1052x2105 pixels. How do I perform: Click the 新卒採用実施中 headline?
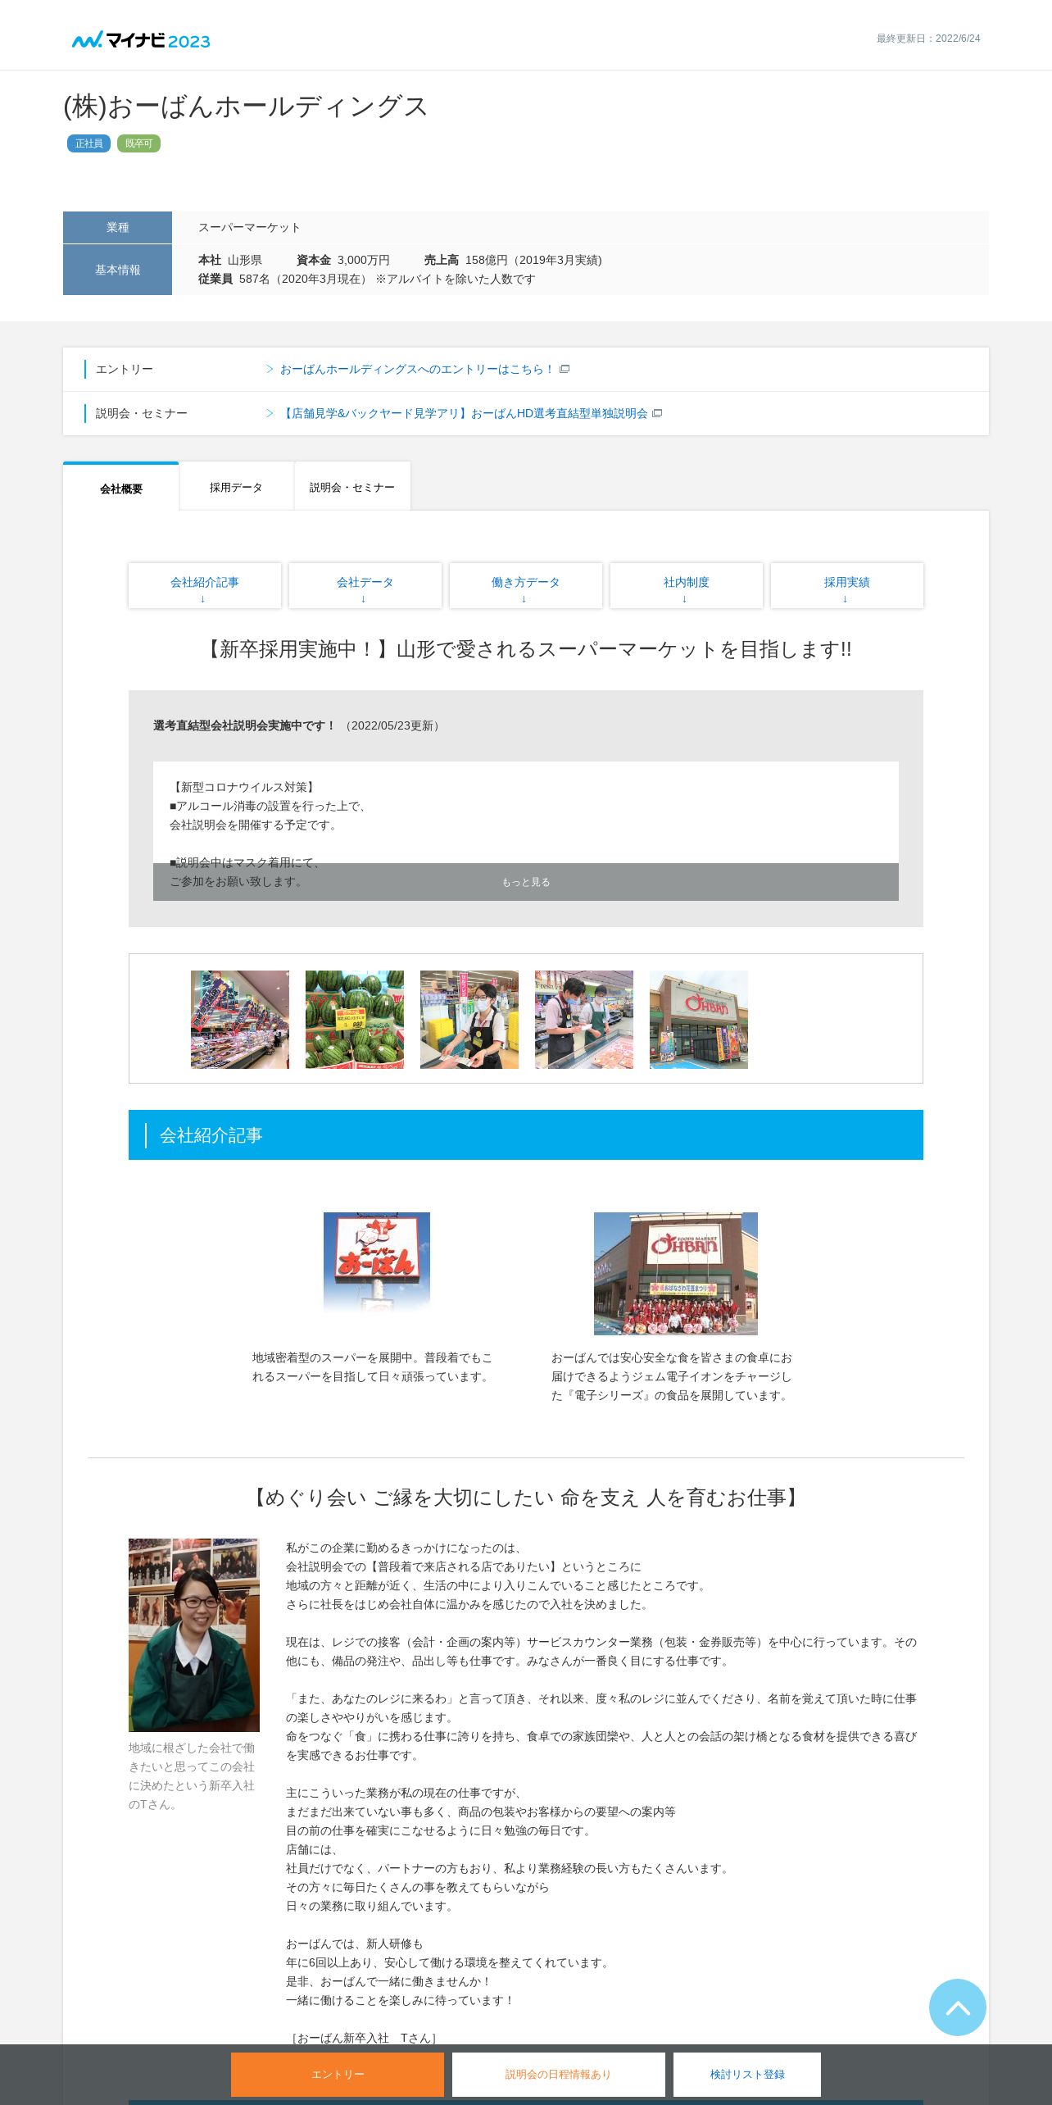pyautogui.click(x=526, y=649)
